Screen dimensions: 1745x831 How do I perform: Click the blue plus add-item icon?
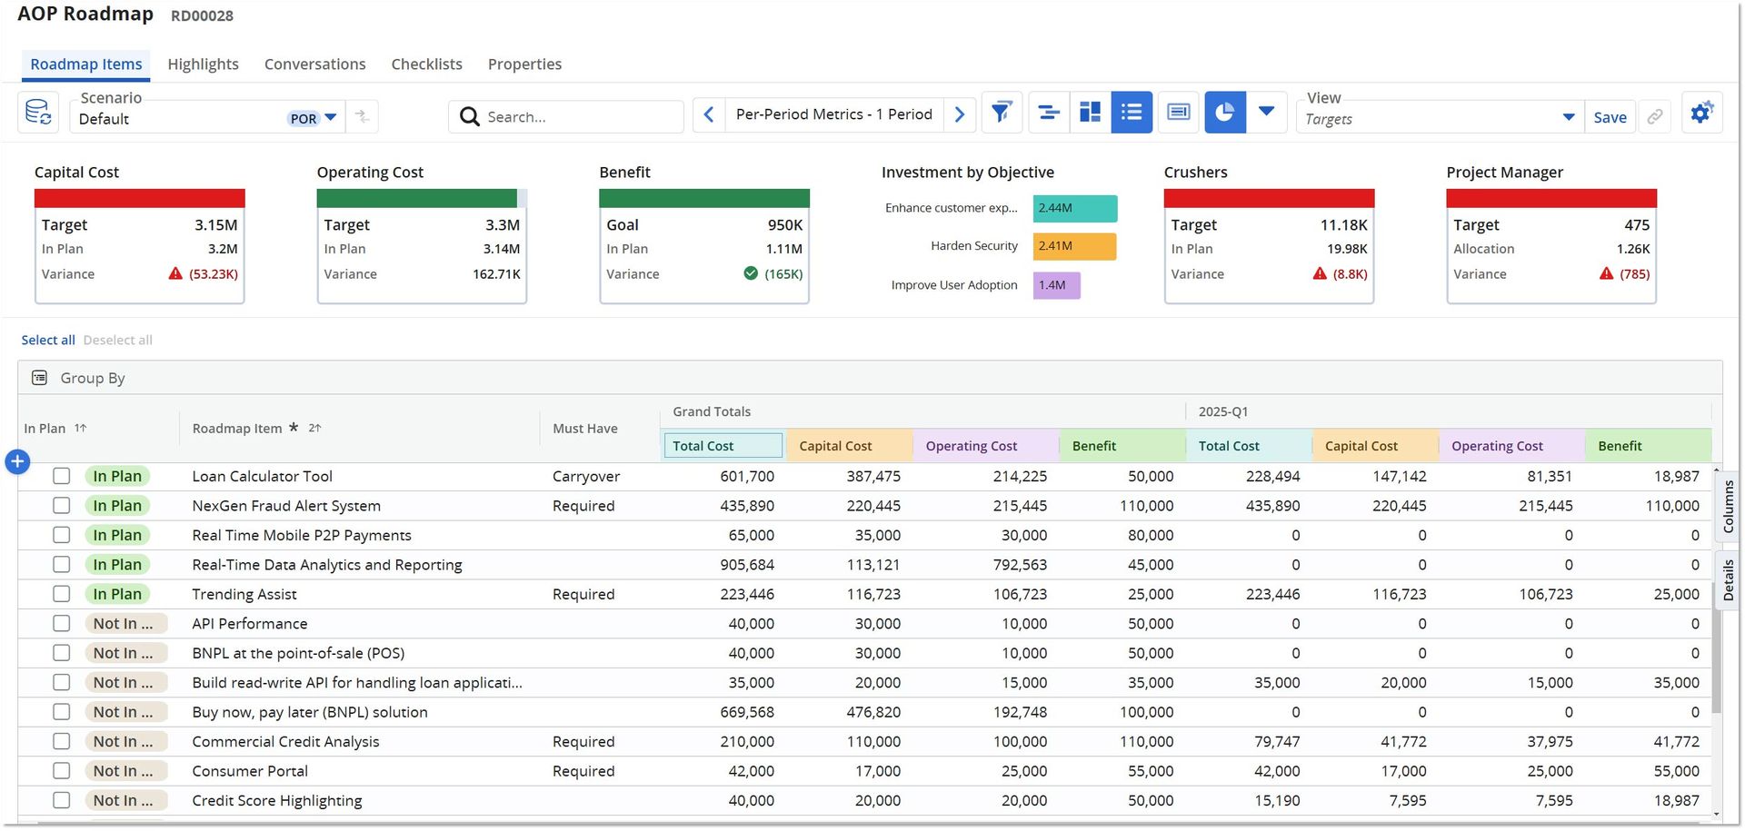17,461
